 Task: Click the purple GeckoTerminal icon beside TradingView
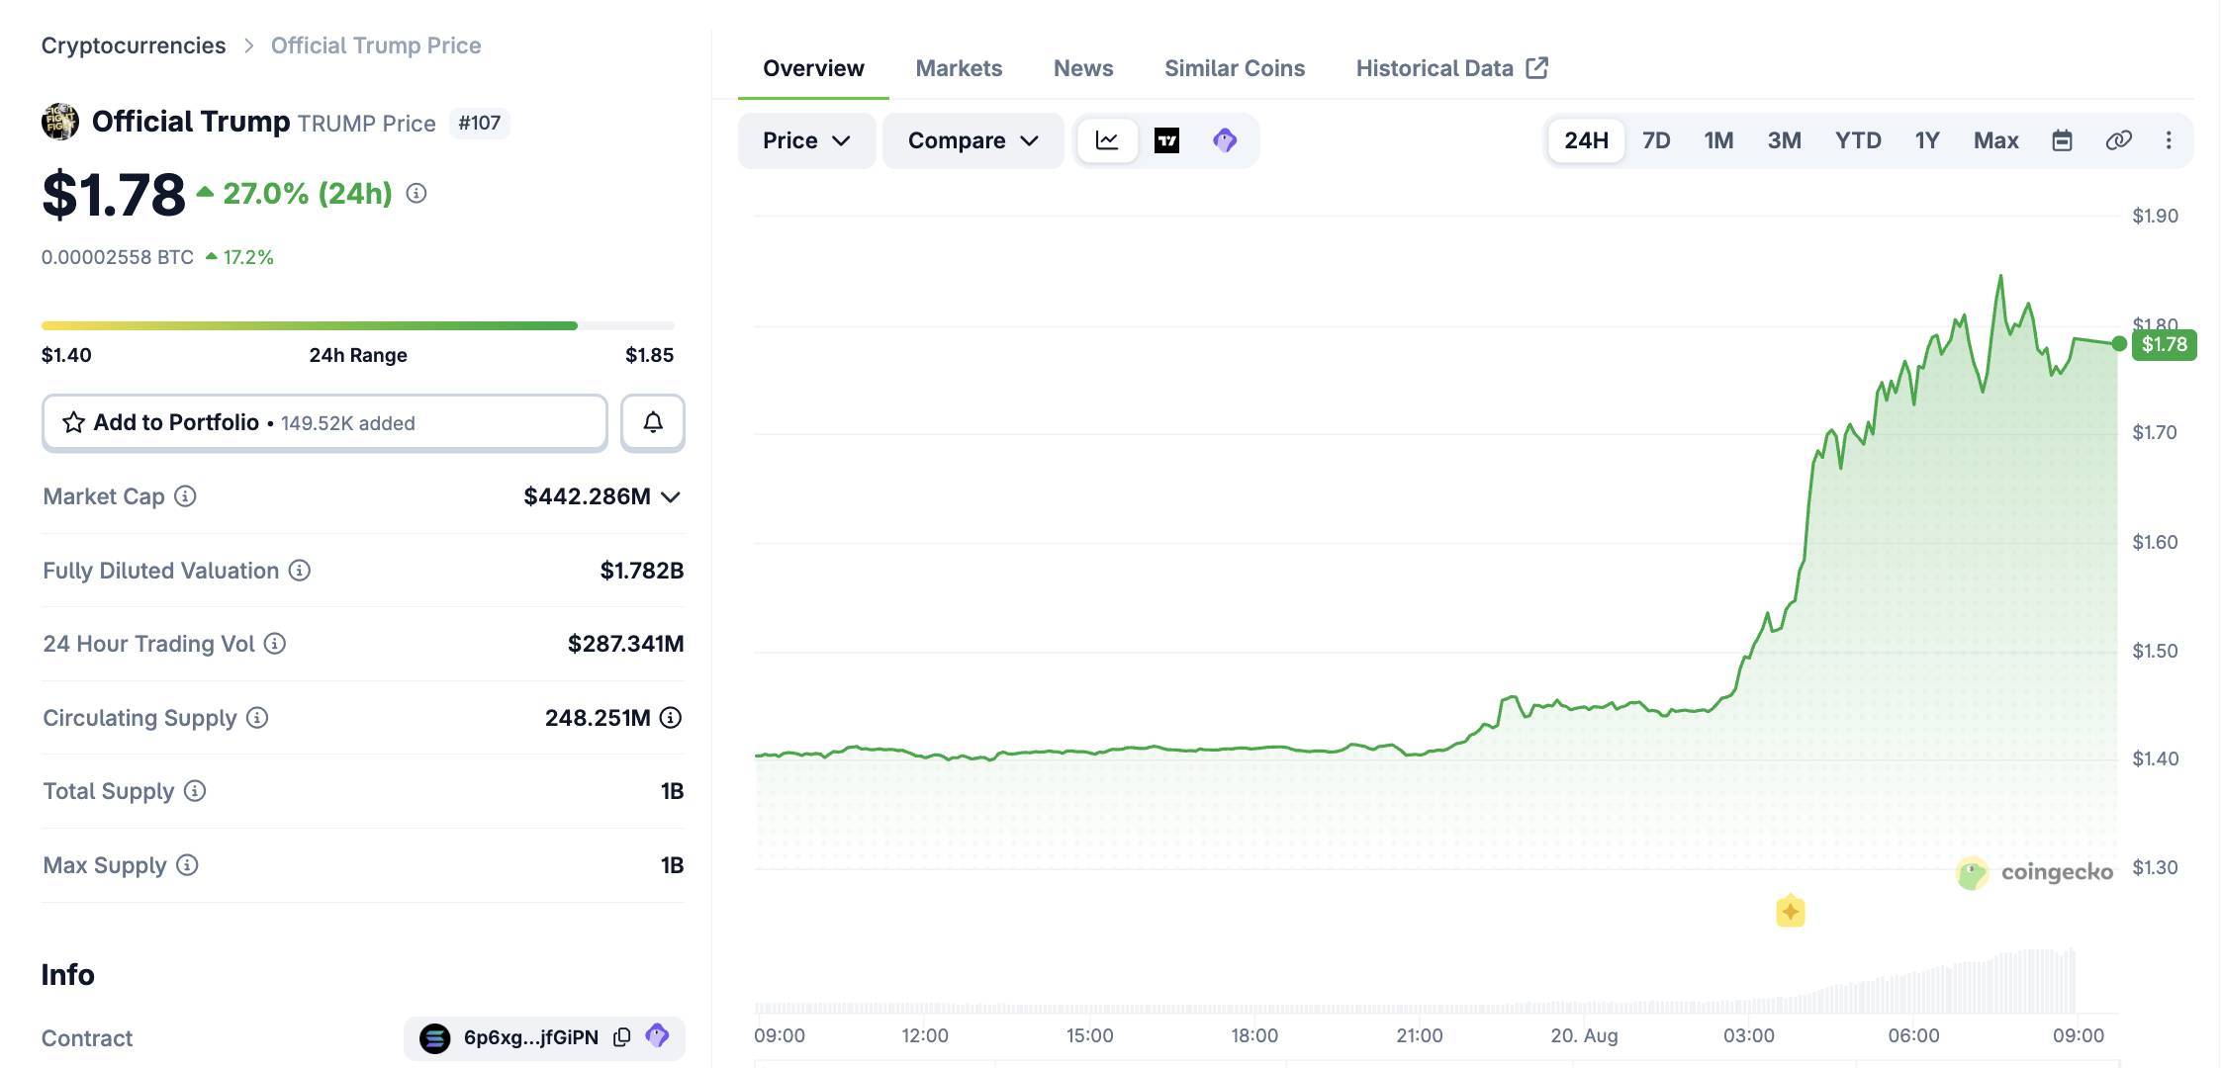tap(1225, 140)
